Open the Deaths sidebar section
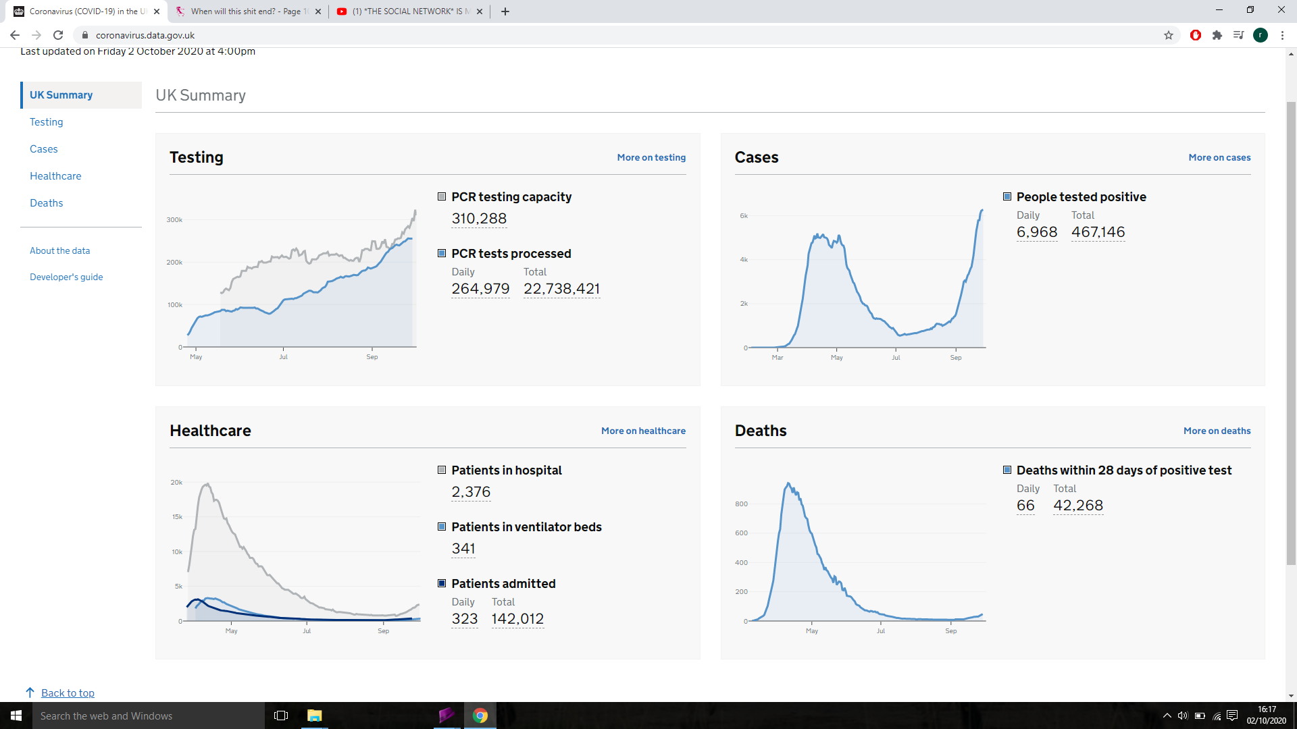 coord(46,203)
